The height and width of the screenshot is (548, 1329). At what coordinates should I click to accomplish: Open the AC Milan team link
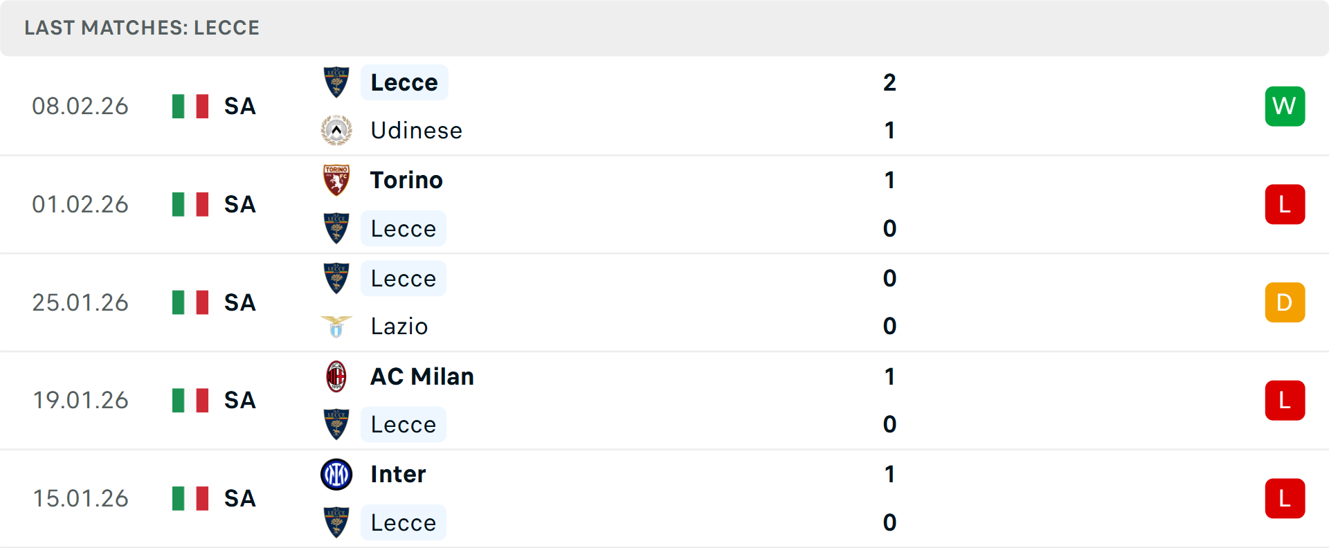pyautogui.click(x=422, y=376)
